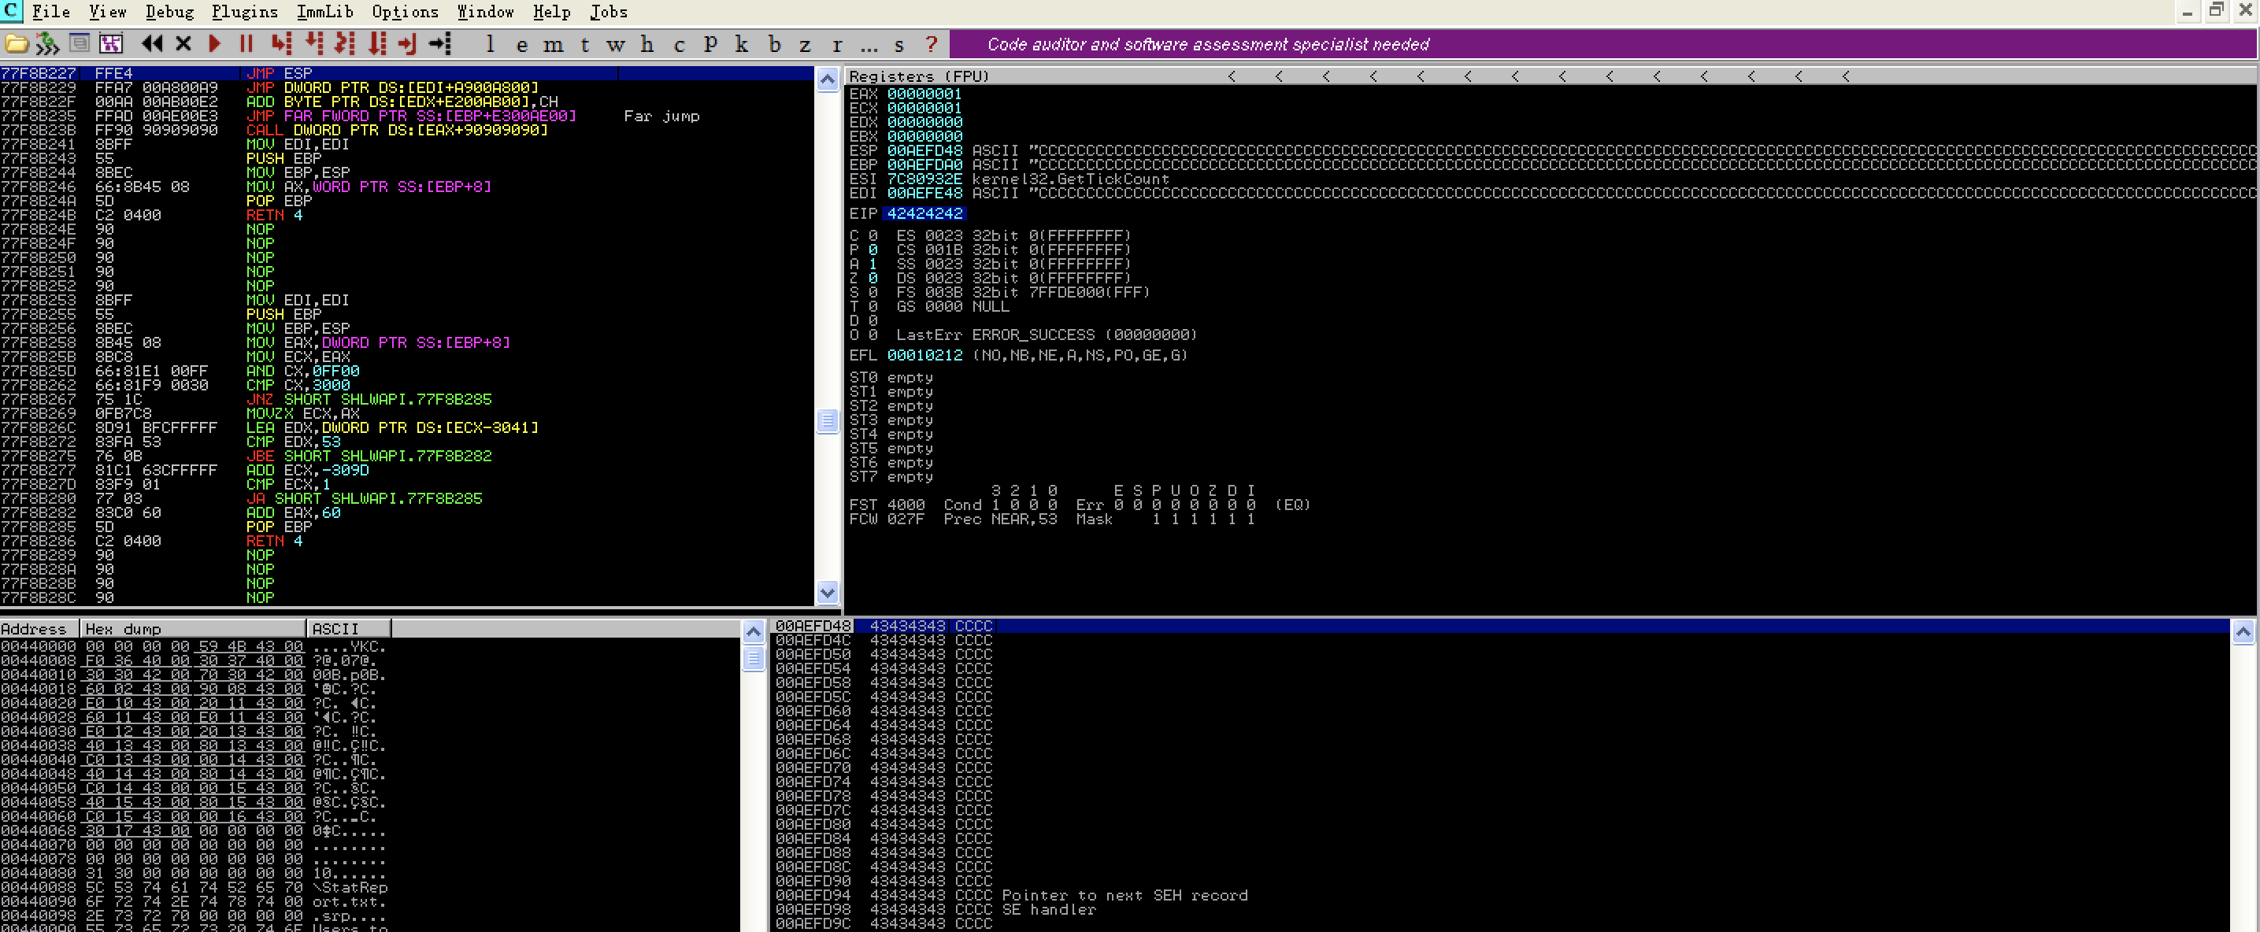Select 'CALL DWORD PTR DS:[EAX+90909090]' row

coord(407,130)
